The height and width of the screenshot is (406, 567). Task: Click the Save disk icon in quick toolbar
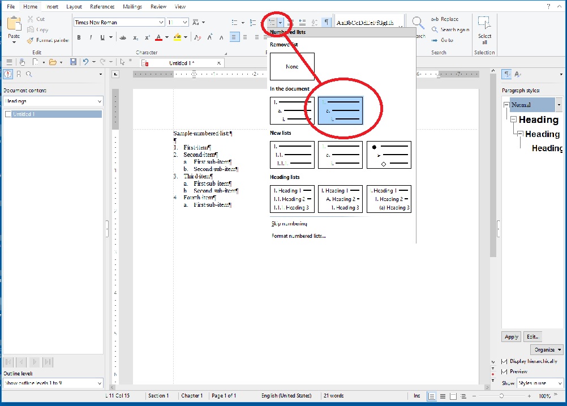pyautogui.click(x=73, y=62)
